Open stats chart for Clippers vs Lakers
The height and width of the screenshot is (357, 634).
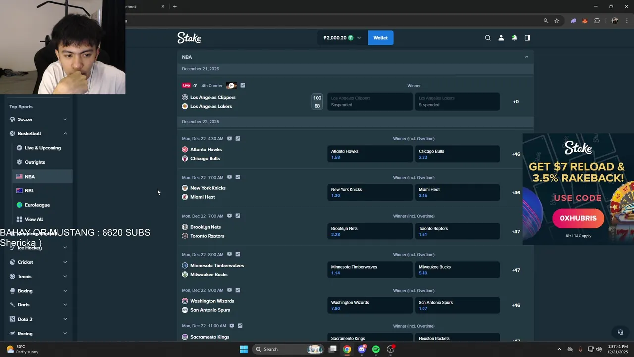tap(242, 85)
